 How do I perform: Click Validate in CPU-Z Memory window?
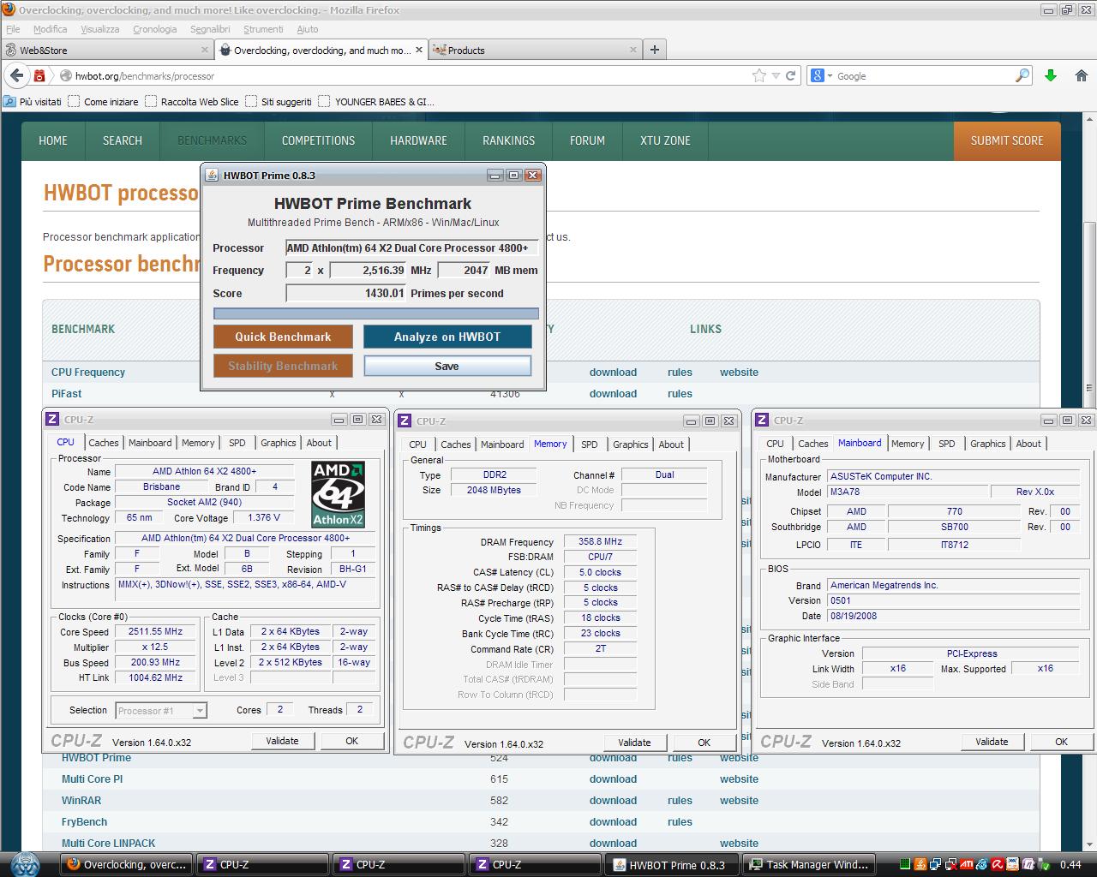(x=634, y=743)
